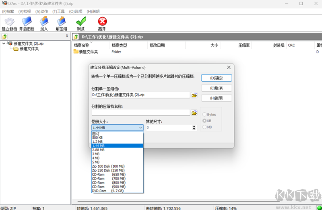
Task: Select 新建文件夹 in the tree panel
Action: [x=29, y=49]
